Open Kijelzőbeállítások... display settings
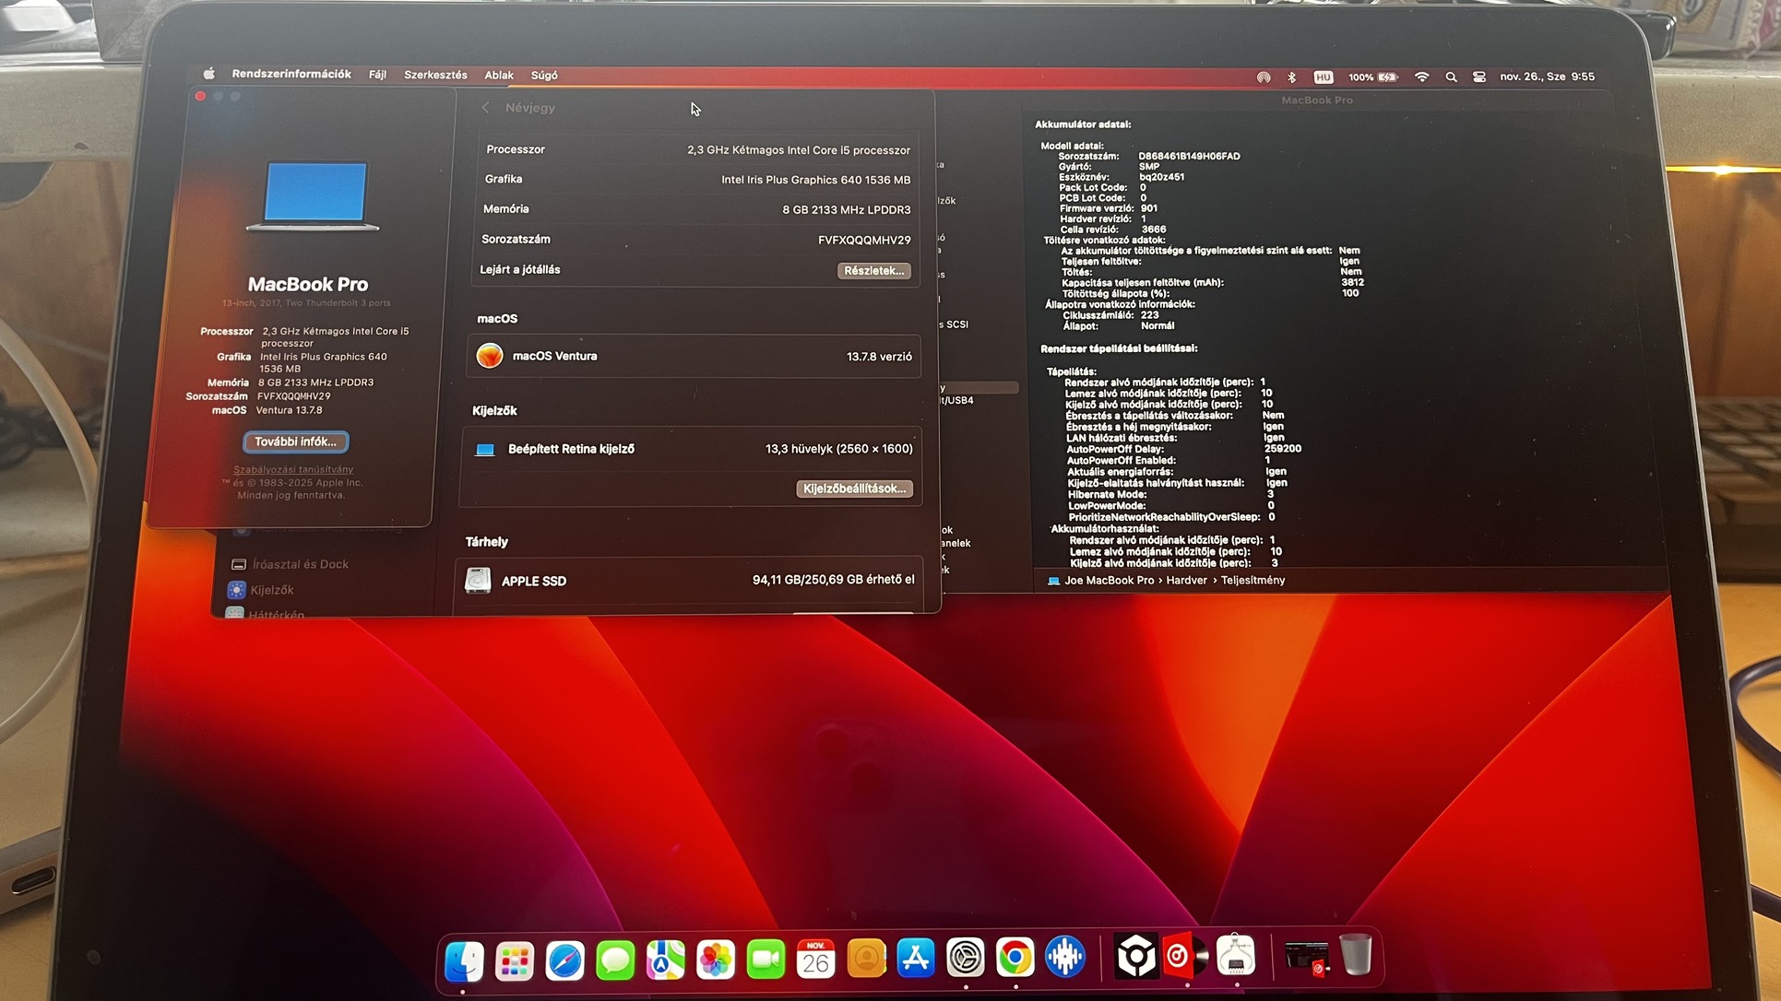Screen dimensions: 1781x1001 [x=854, y=489]
